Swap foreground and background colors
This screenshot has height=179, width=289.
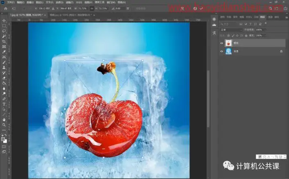click(6, 135)
